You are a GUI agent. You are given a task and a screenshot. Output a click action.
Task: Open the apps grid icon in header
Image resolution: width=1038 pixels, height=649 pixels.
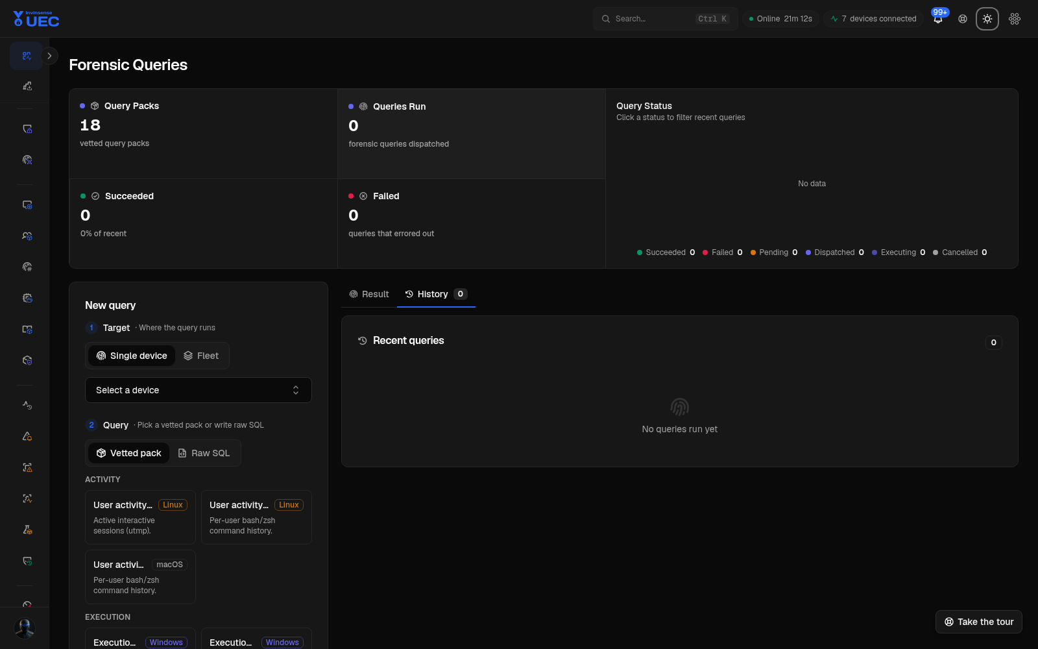pos(1015,19)
